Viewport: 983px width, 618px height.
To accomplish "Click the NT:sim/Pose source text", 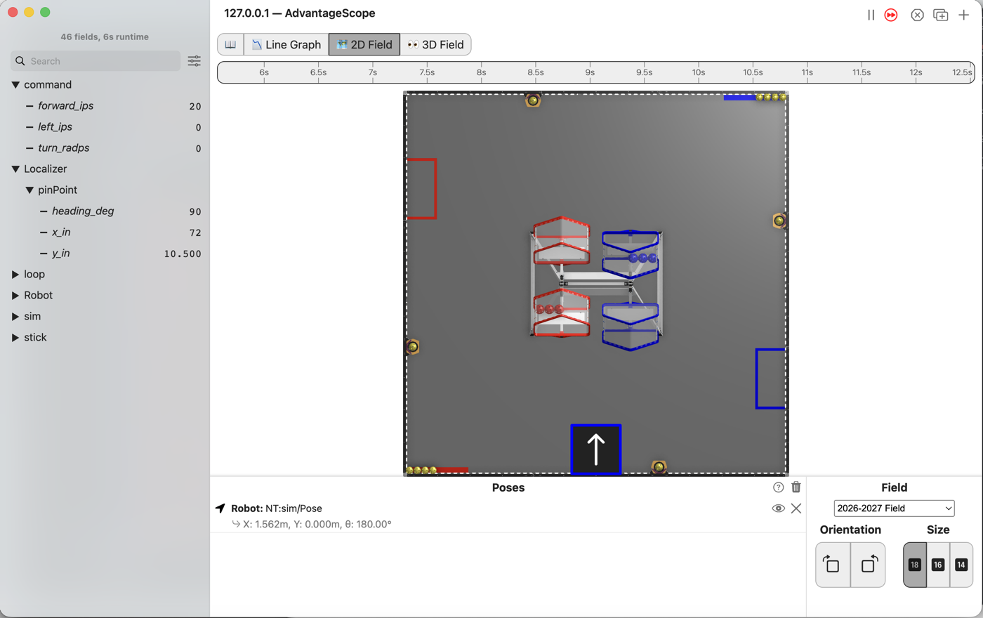I will 293,508.
